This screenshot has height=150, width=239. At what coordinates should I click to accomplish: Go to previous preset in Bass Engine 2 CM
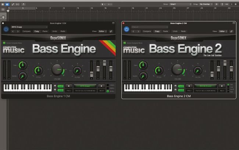tap(133, 31)
